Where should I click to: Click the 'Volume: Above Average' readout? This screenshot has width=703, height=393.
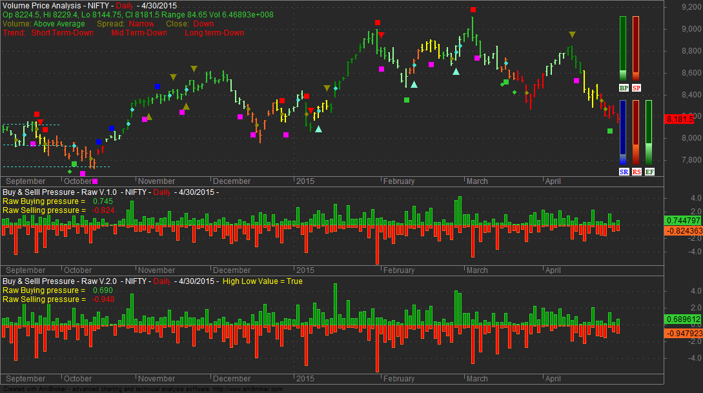click(x=43, y=24)
